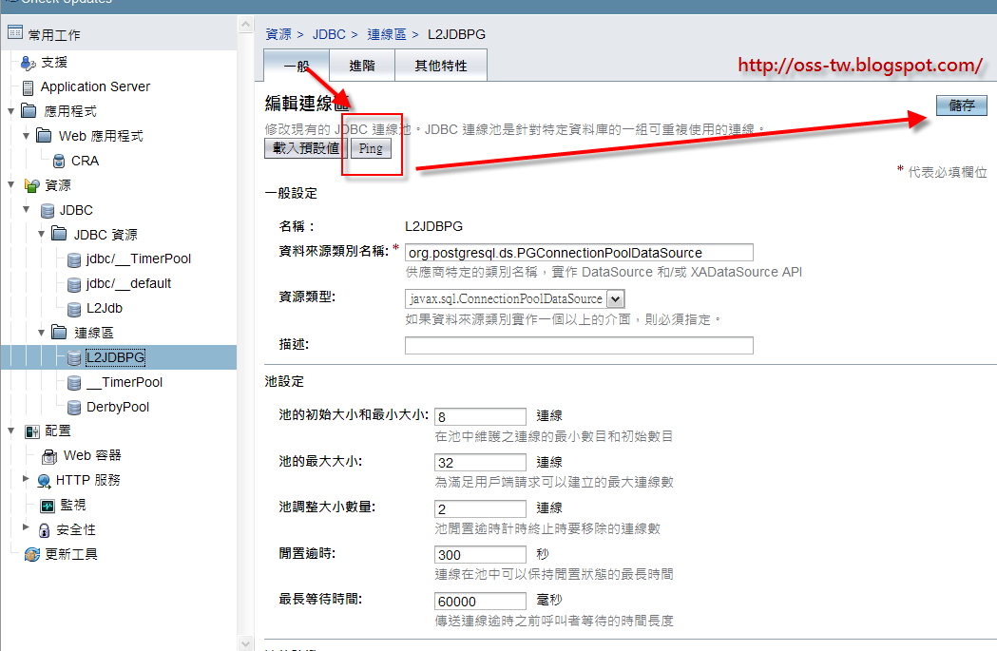The height and width of the screenshot is (651, 997).
Task: Click the 監視 monitoring icon
Action: coord(48,506)
